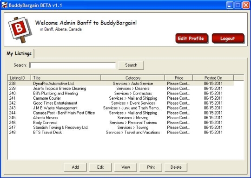Click the title bar app icon

(5, 5)
